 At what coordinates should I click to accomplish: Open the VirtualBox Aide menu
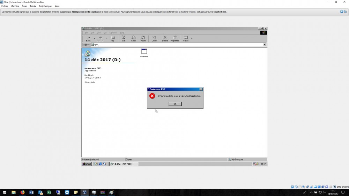click(x=57, y=6)
